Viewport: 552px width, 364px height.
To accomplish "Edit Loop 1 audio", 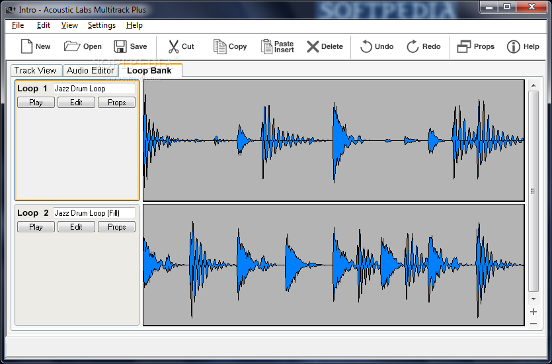I will click(x=76, y=103).
